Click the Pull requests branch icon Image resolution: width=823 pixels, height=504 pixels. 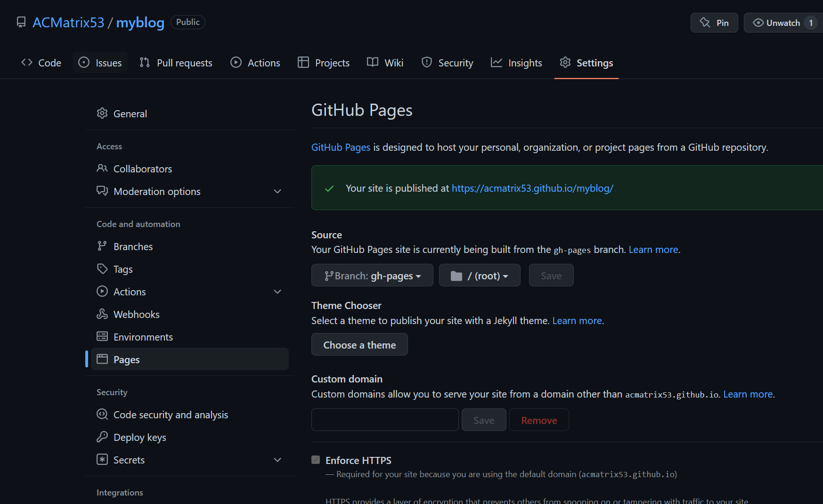tap(145, 63)
